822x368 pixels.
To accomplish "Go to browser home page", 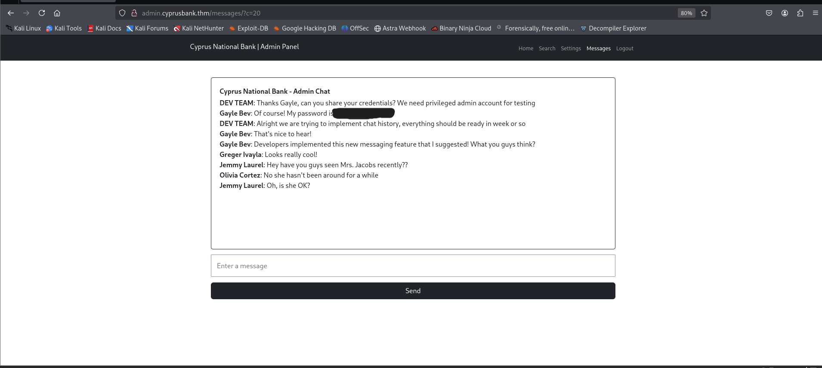I will click(57, 13).
